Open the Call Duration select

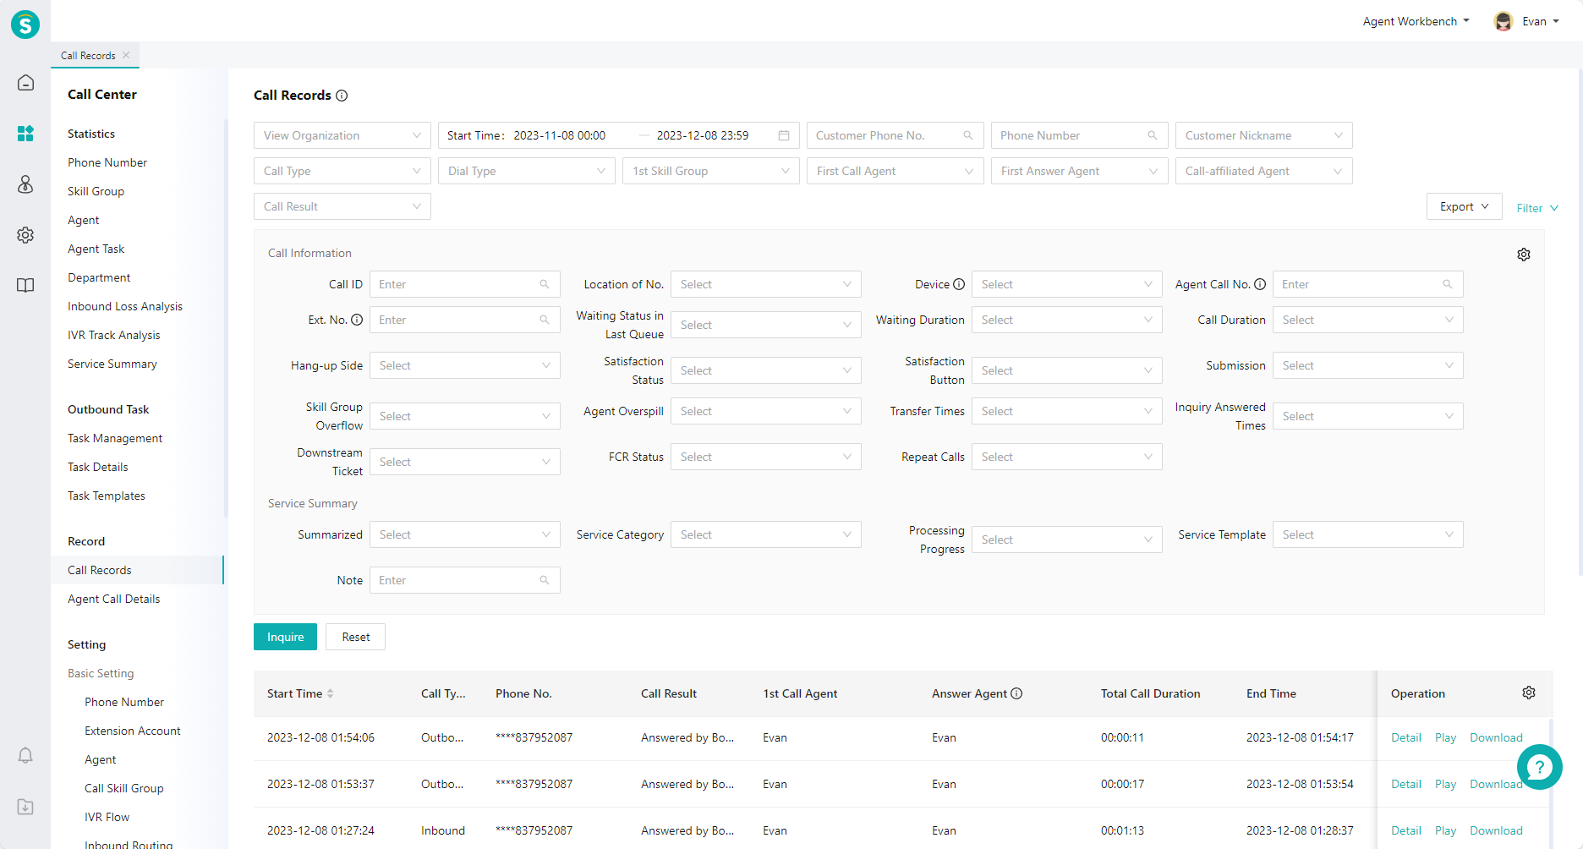click(x=1368, y=320)
